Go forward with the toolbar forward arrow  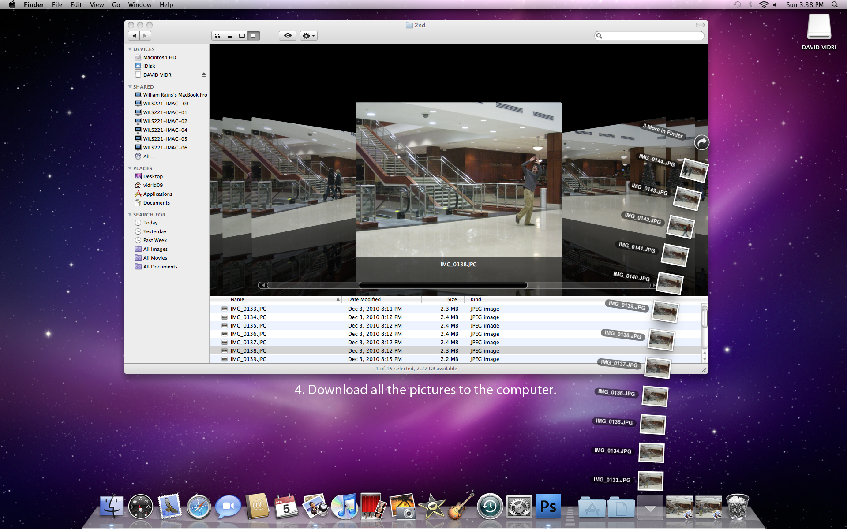(x=146, y=36)
